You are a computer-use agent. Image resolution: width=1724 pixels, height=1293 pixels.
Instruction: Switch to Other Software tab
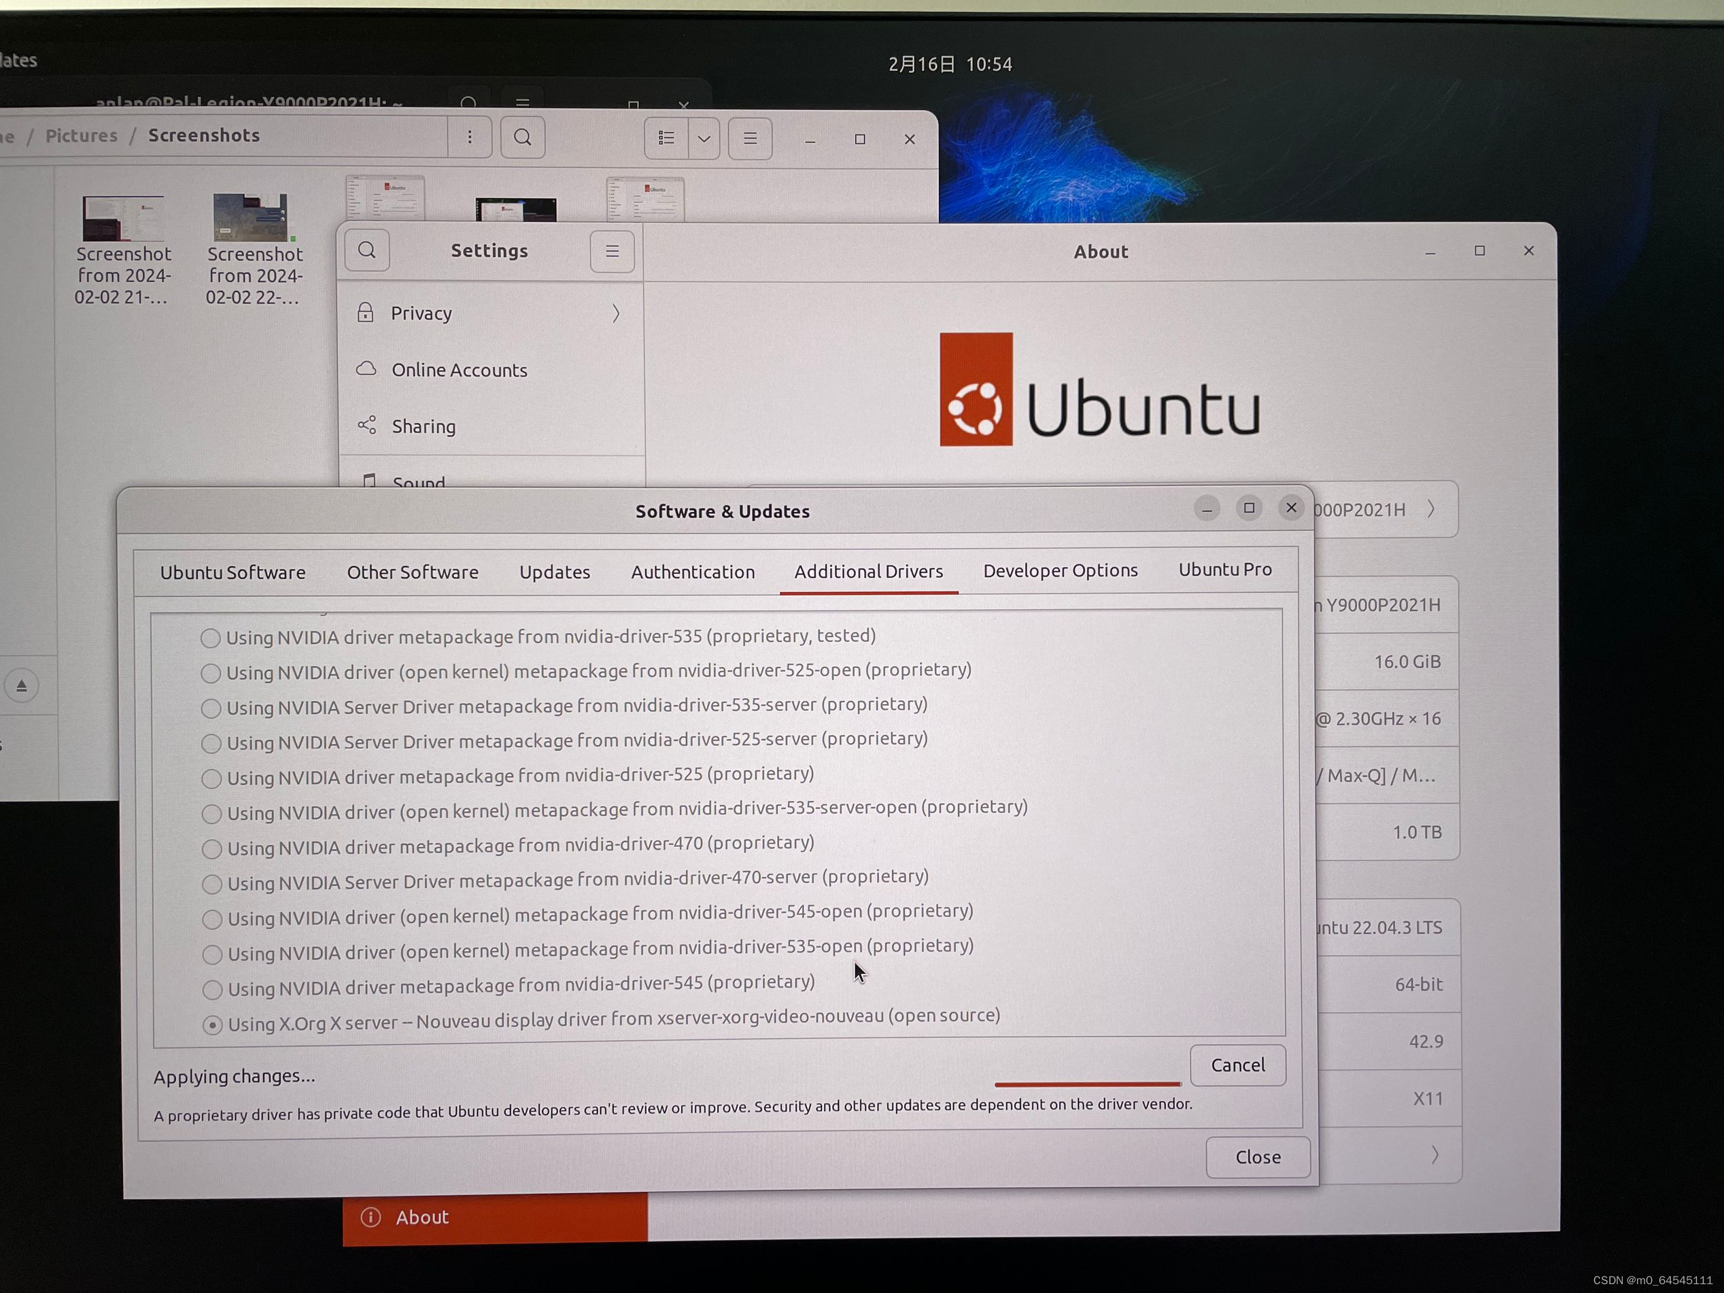click(412, 572)
